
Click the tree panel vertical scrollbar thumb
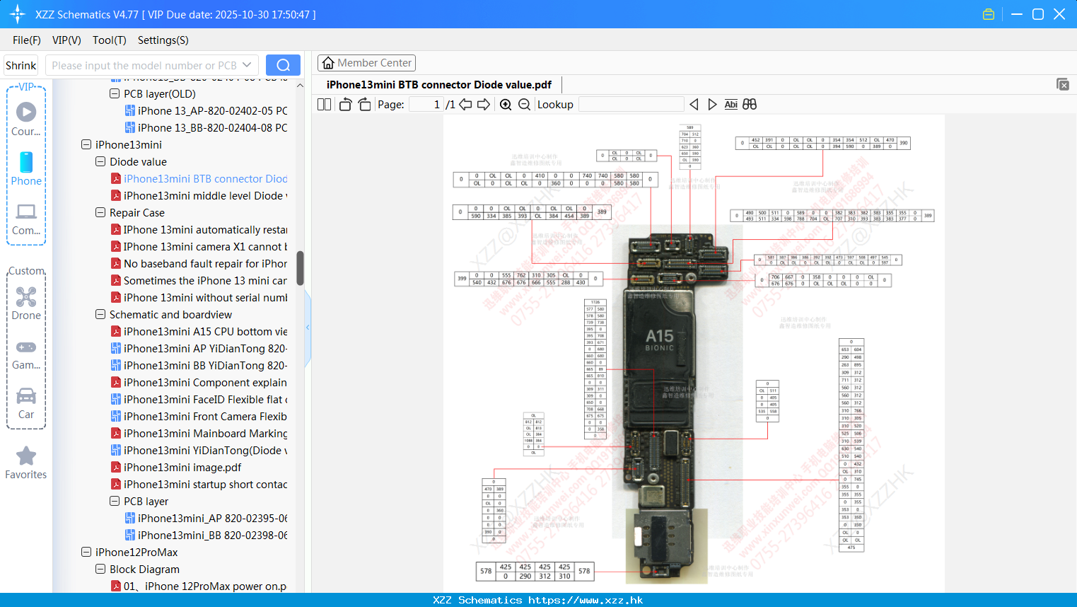click(300, 268)
